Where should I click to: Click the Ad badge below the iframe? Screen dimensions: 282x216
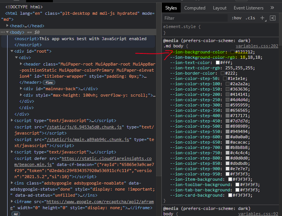[x=15, y=214]
